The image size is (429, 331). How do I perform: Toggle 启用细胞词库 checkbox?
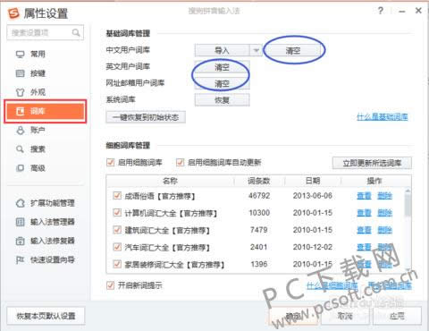pyautogui.click(x=111, y=163)
